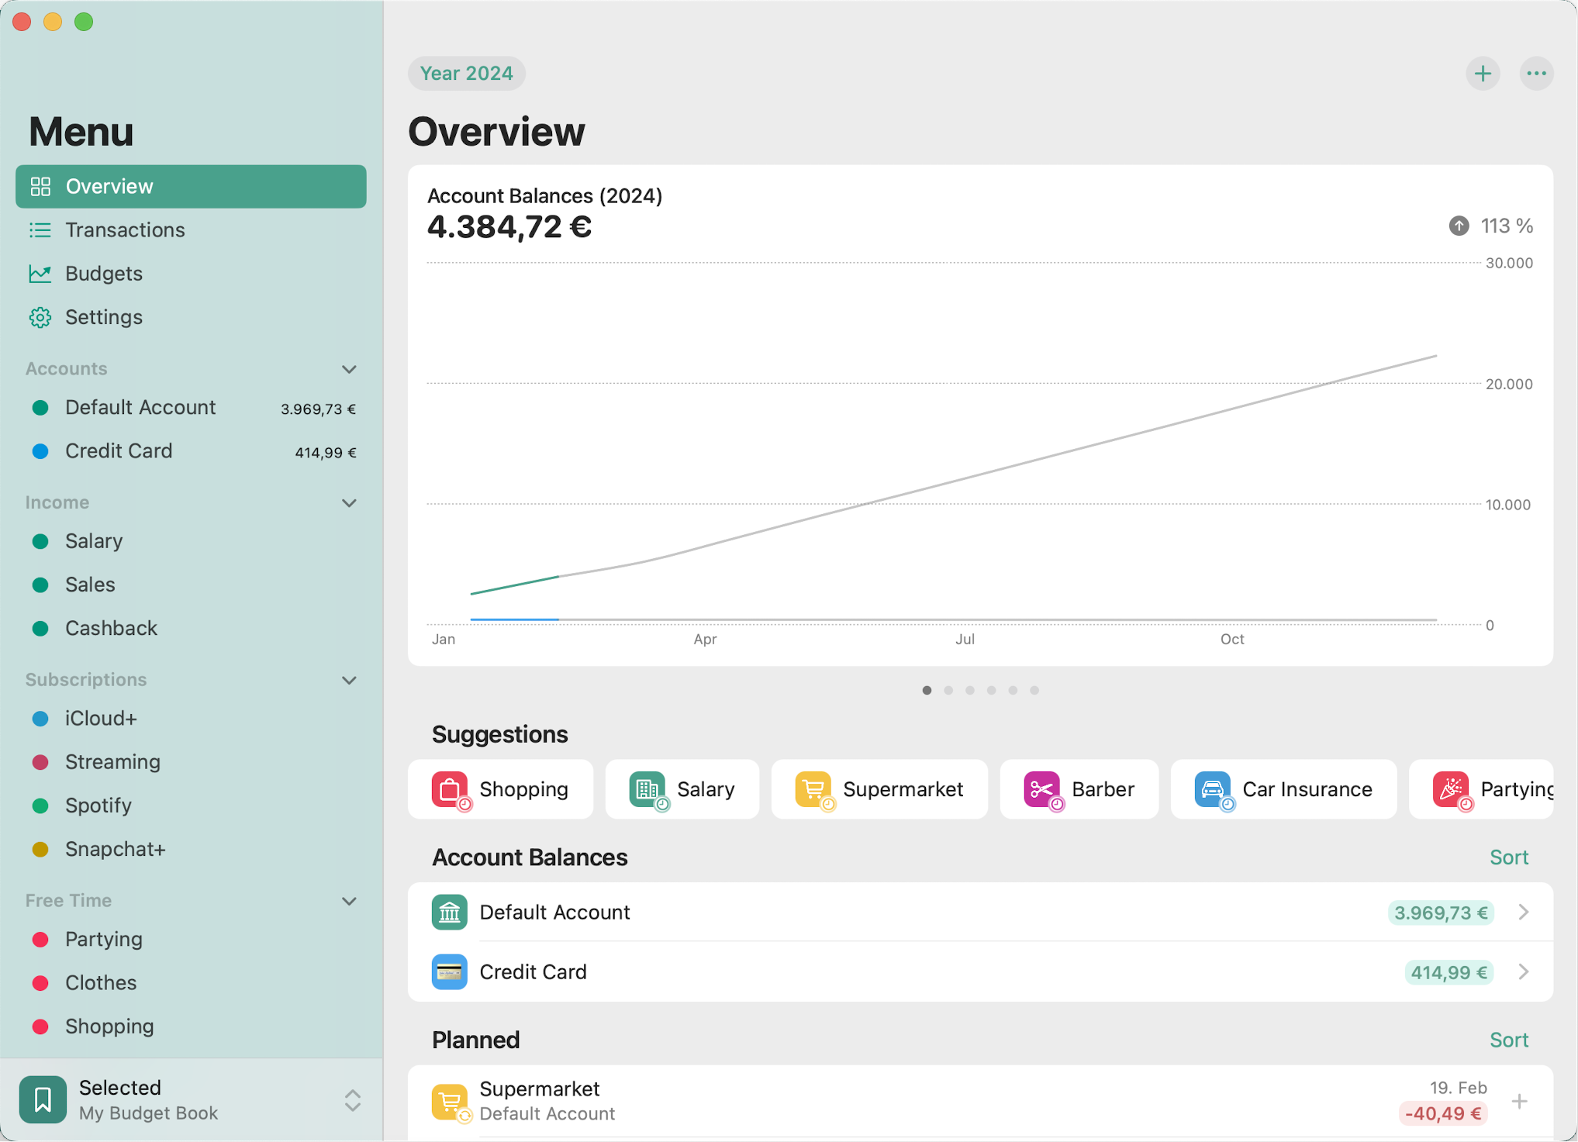Click the Shopping bag suggestion icon

(450, 789)
